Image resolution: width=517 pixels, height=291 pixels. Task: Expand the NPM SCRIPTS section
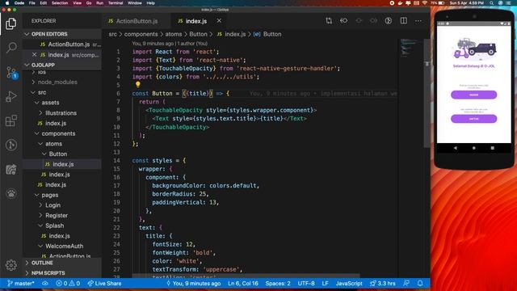[x=62, y=273]
